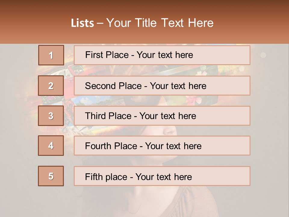Select the Fourth Place text box

click(x=162, y=146)
